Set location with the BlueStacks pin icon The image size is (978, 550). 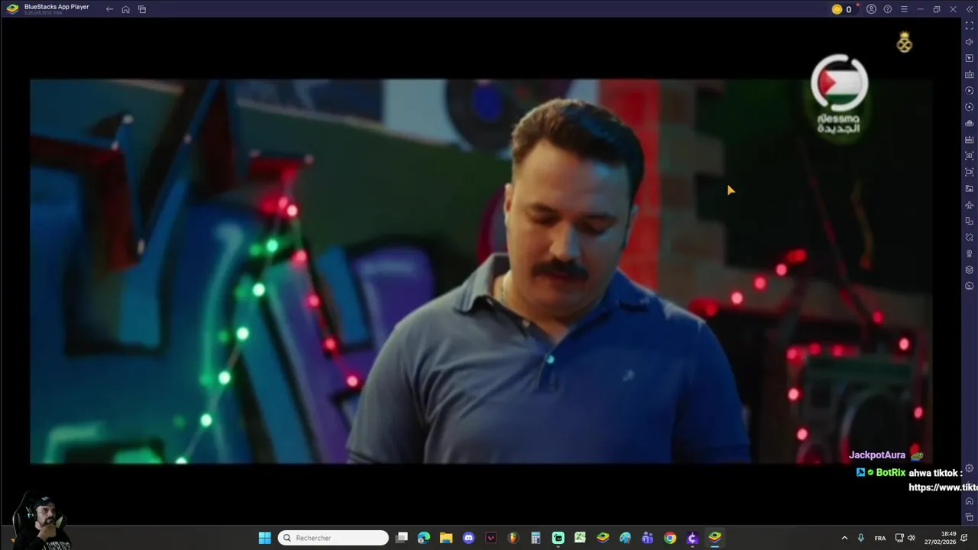[x=970, y=254]
